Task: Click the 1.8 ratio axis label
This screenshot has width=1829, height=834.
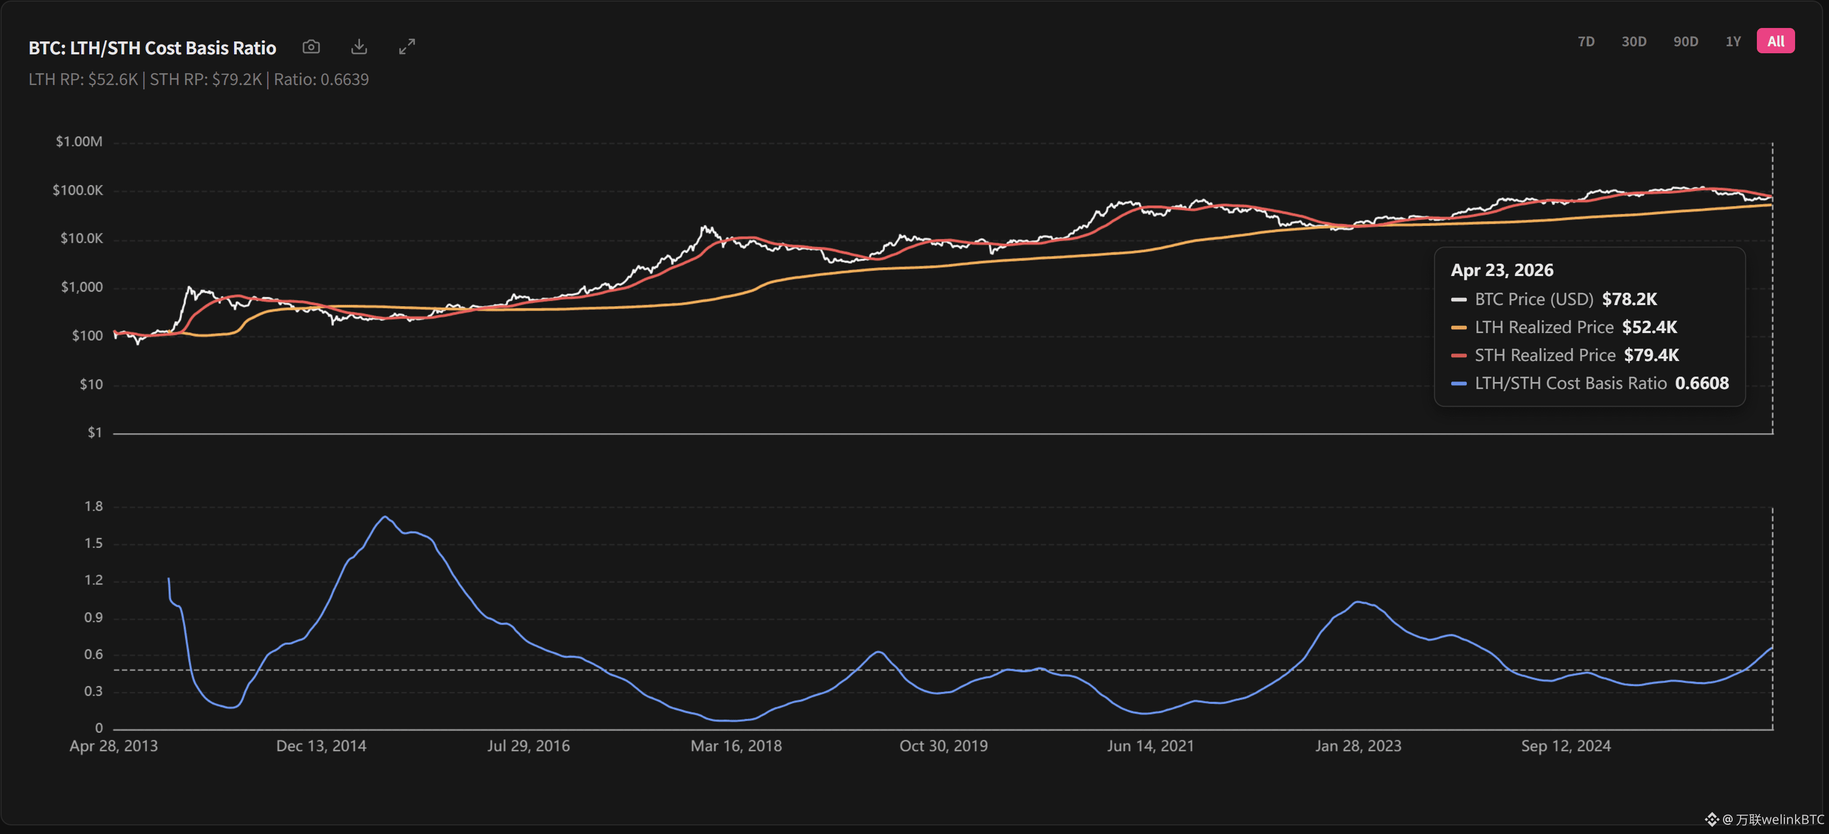Action: point(94,506)
